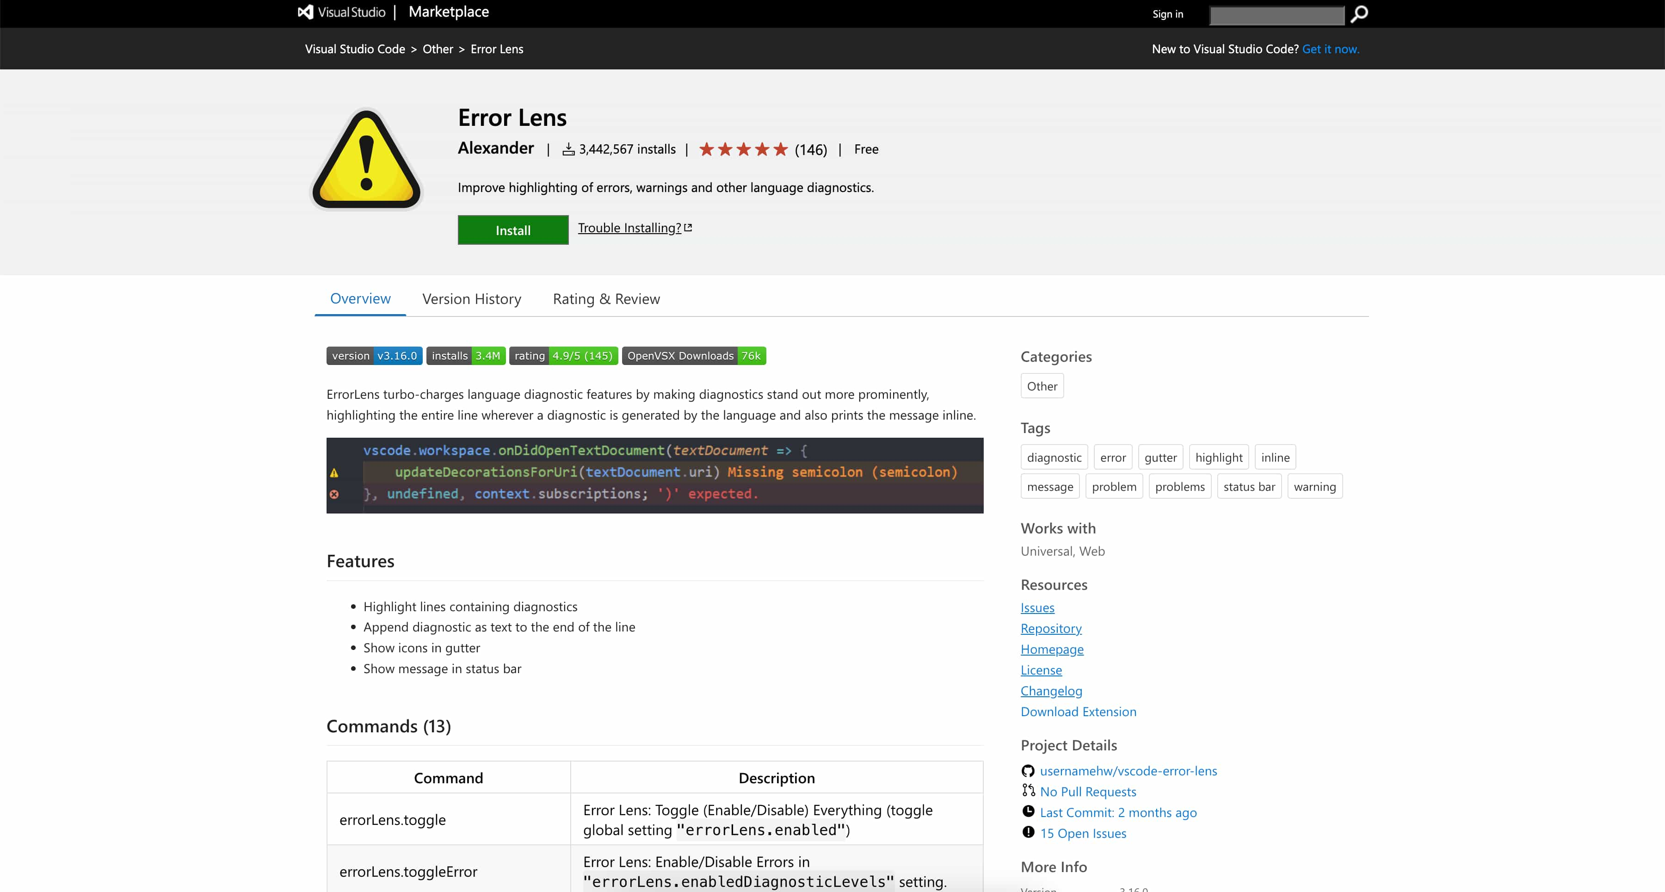Screen dimensions: 1665x892
Task: Open the License link
Action: click(1041, 669)
